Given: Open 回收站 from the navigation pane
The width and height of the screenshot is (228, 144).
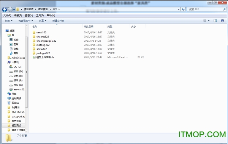Looking at the screenshot, I should coord(15,103).
